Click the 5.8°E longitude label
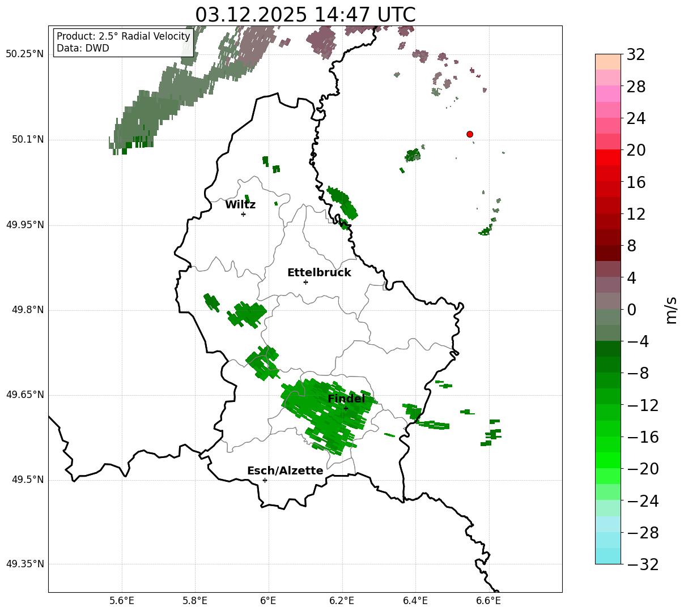The height and width of the screenshot is (612, 684). 195,601
